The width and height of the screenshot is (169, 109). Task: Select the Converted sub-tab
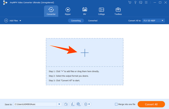click(x=93, y=21)
